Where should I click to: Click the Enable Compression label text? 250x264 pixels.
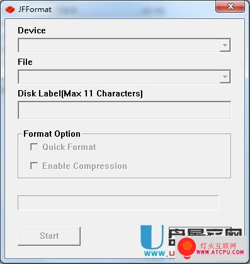pyautogui.click(x=84, y=166)
